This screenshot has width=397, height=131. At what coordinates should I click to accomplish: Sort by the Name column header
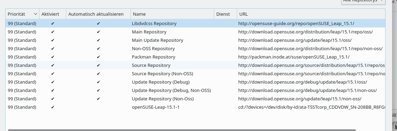[172, 14]
